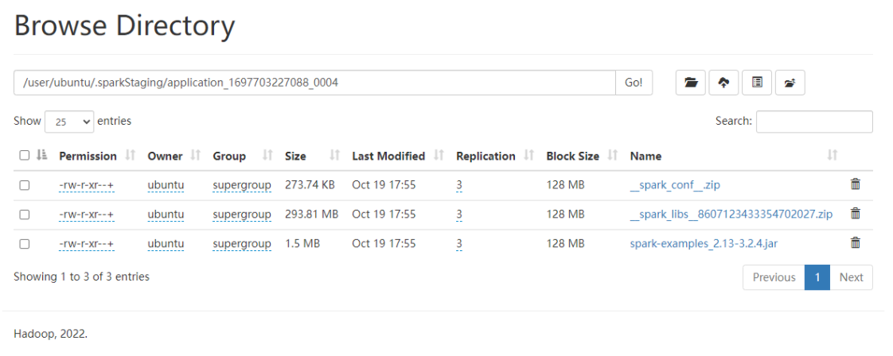
Task: Select the spark-examples jar row checkbox
Action: [25, 244]
